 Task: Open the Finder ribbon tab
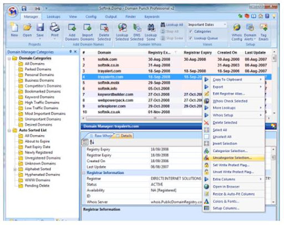point(130,17)
